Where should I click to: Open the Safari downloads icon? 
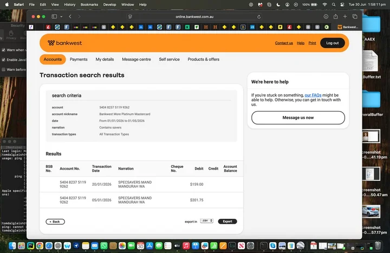point(326,16)
